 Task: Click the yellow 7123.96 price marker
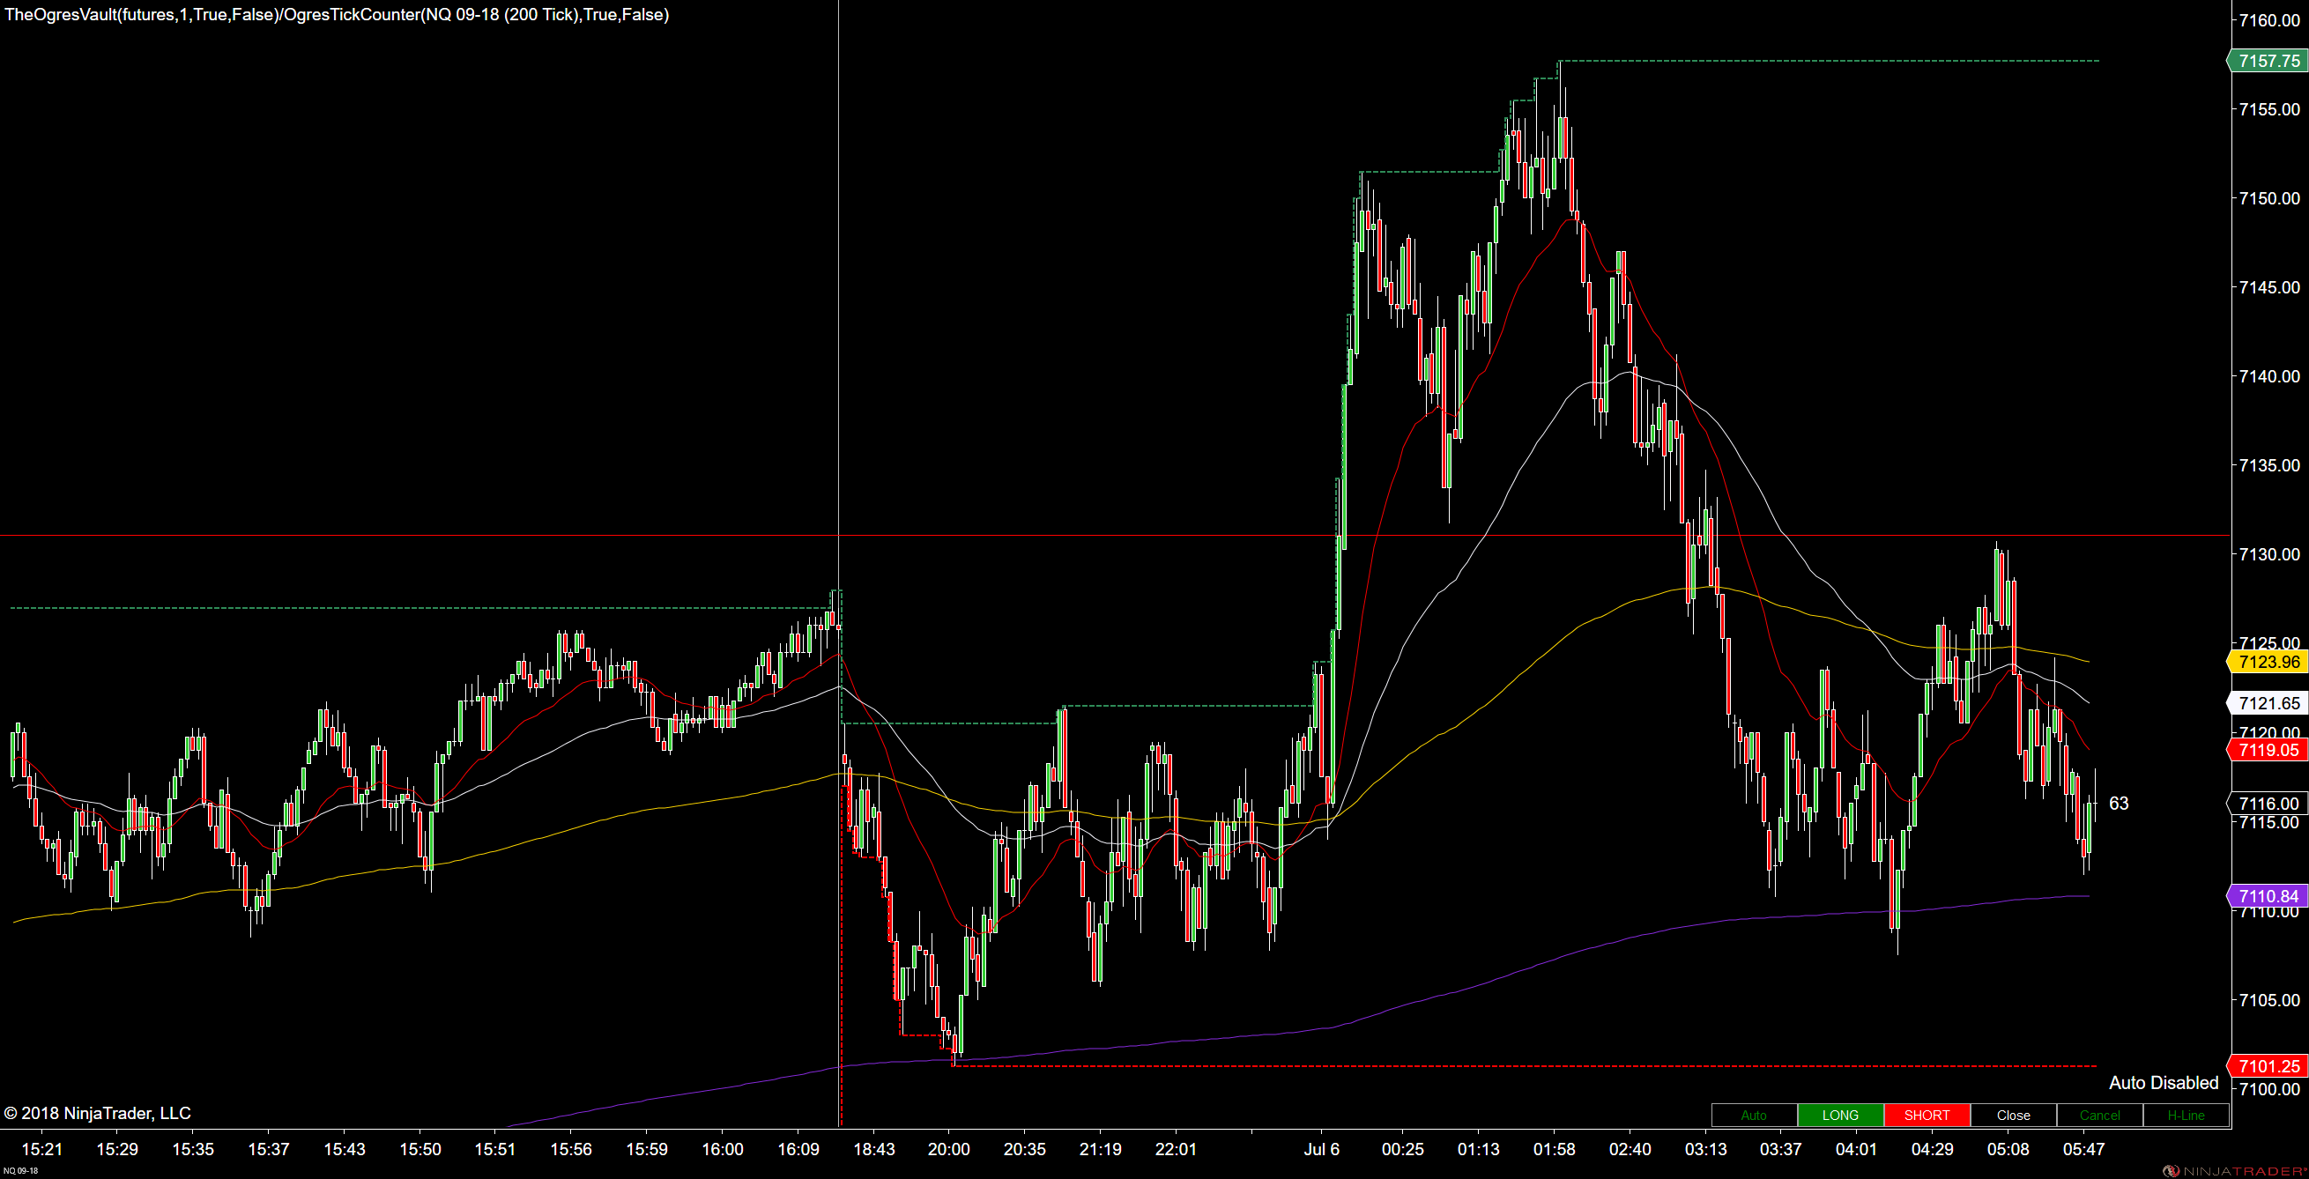point(2268,662)
